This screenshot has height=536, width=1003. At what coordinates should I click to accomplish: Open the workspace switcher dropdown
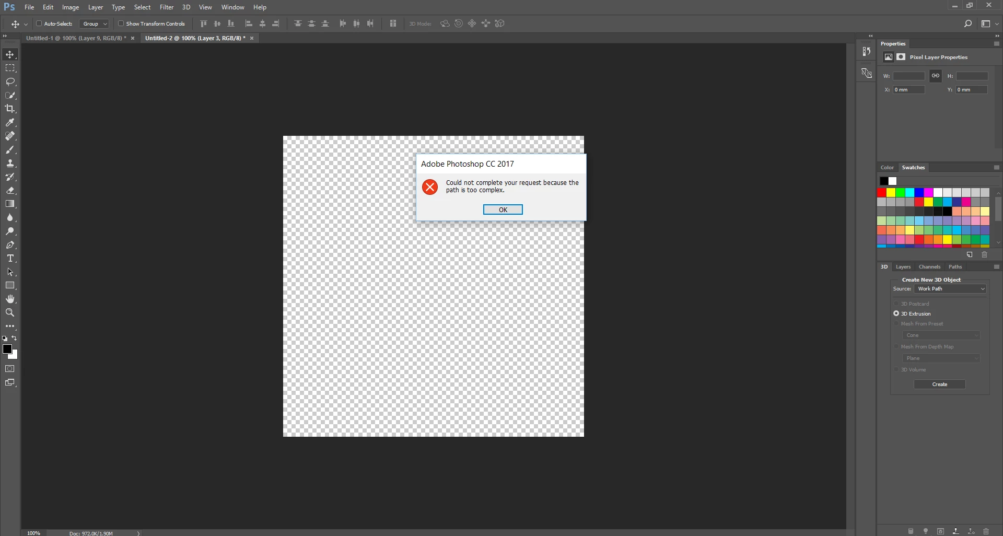click(989, 24)
